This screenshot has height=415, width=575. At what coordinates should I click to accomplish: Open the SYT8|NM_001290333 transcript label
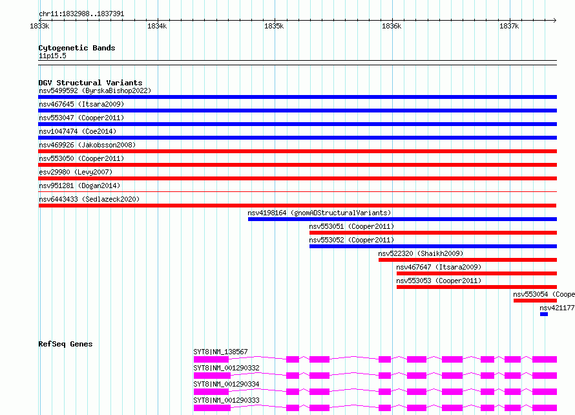(226, 400)
